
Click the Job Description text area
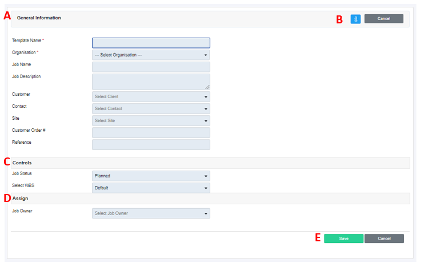tap(151, 82)
